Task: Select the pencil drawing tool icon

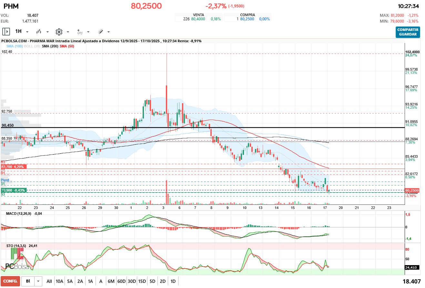Action: 100,32
